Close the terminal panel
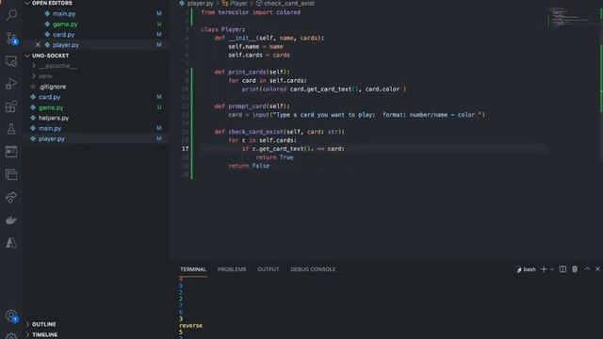This screenshot has height=339, width=603. (597, 269)
